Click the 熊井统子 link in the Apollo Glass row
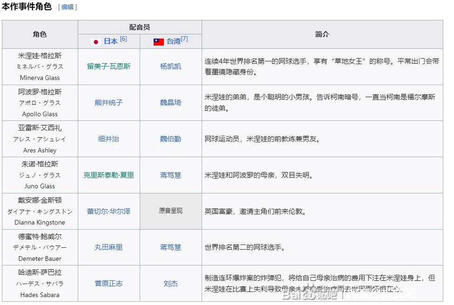 [x=108, y=103]
